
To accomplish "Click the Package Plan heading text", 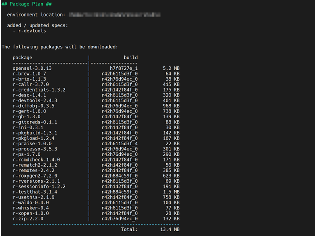I will point(27,4).
